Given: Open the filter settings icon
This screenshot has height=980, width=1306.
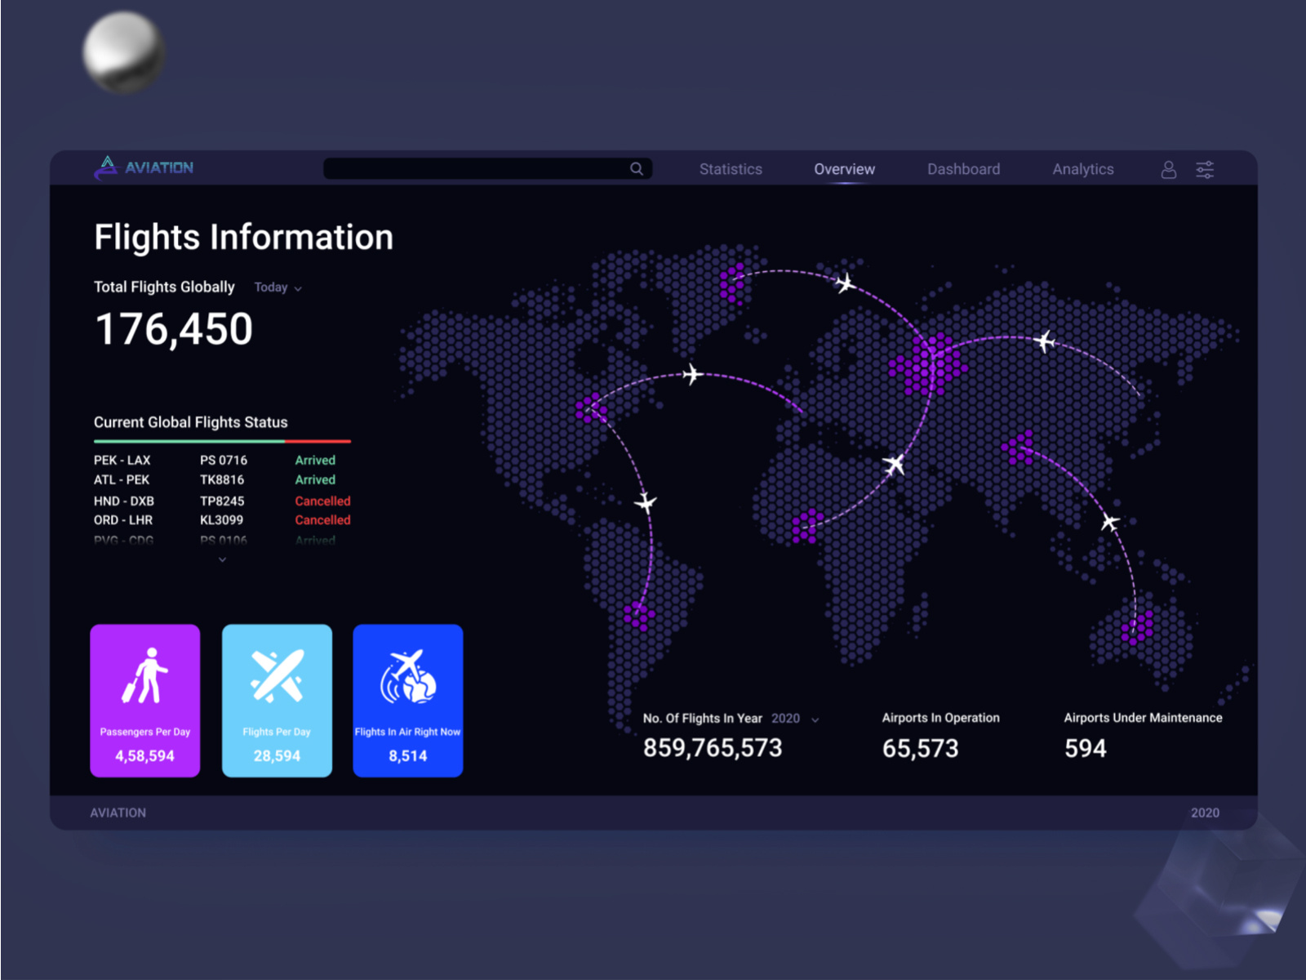Looking at the screenshot, I should click(1204, 169).
